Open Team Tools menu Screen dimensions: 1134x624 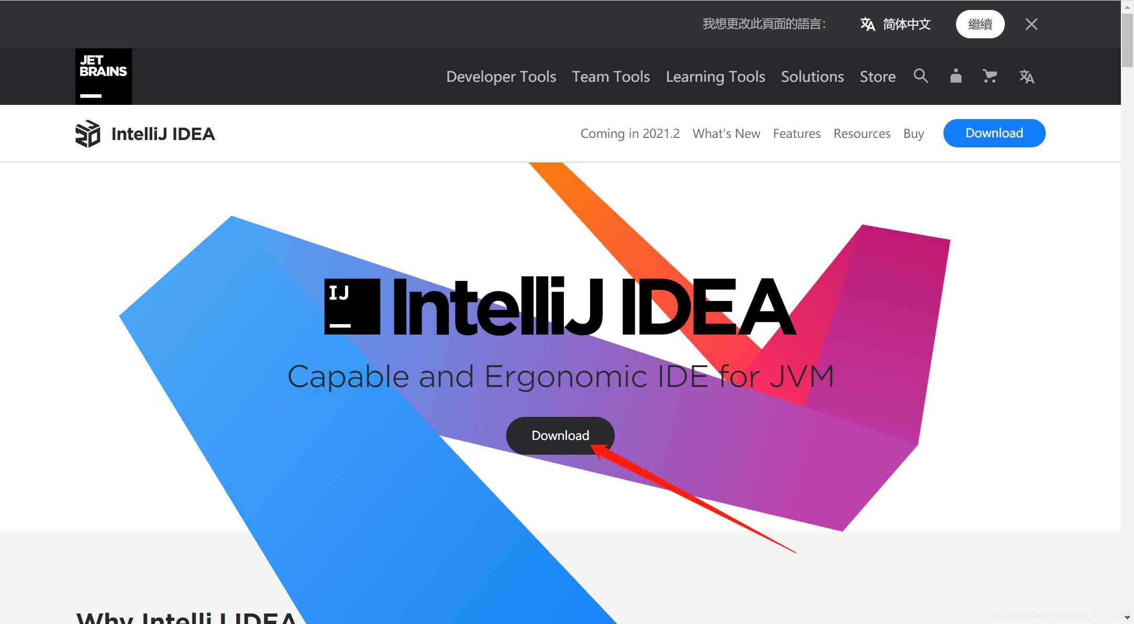coord(611,77)
